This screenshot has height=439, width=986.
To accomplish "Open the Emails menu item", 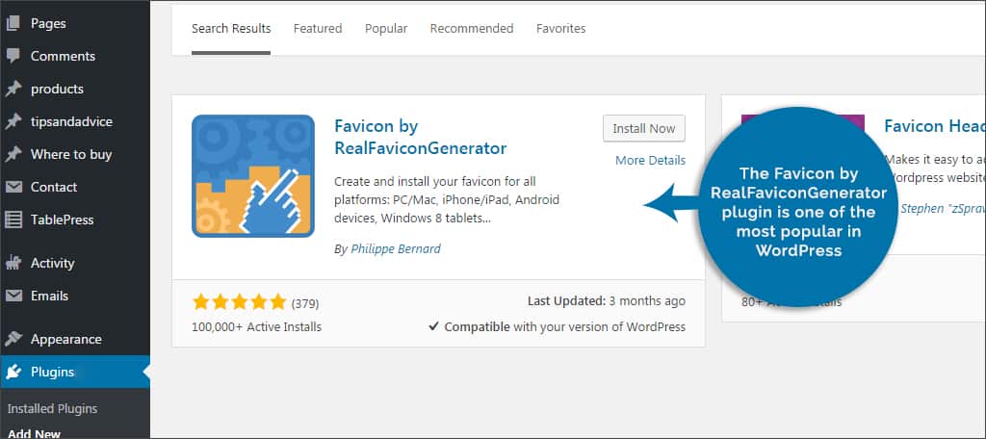I will click(49, 296).
